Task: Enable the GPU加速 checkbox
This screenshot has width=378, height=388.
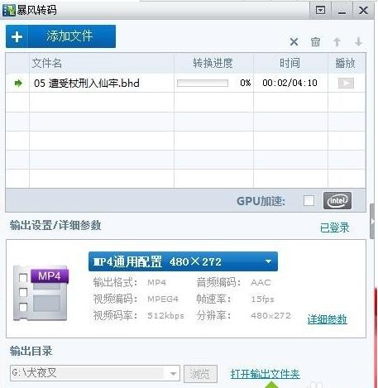Action: pos(309,200)
